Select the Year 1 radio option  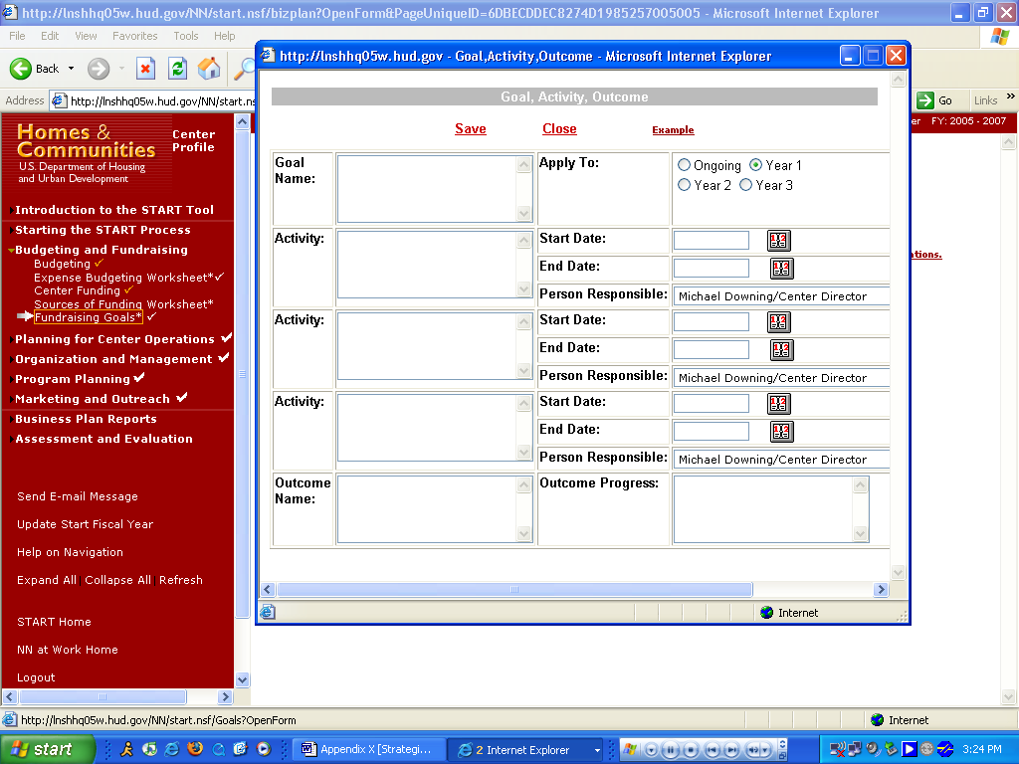(756, 165)
